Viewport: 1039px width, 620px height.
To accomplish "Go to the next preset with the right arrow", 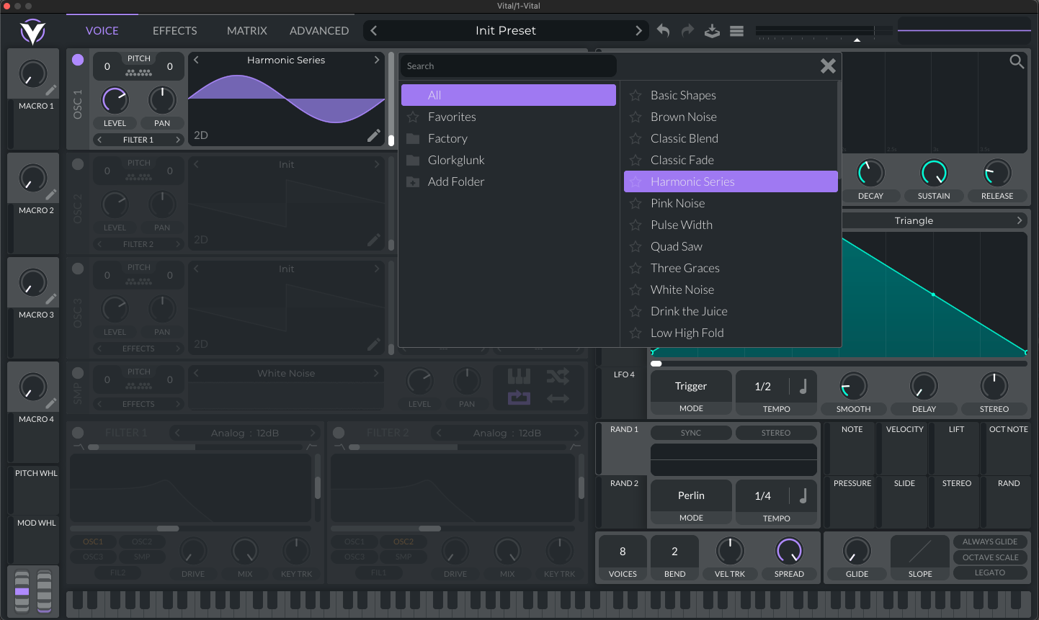I will (638, 31).
